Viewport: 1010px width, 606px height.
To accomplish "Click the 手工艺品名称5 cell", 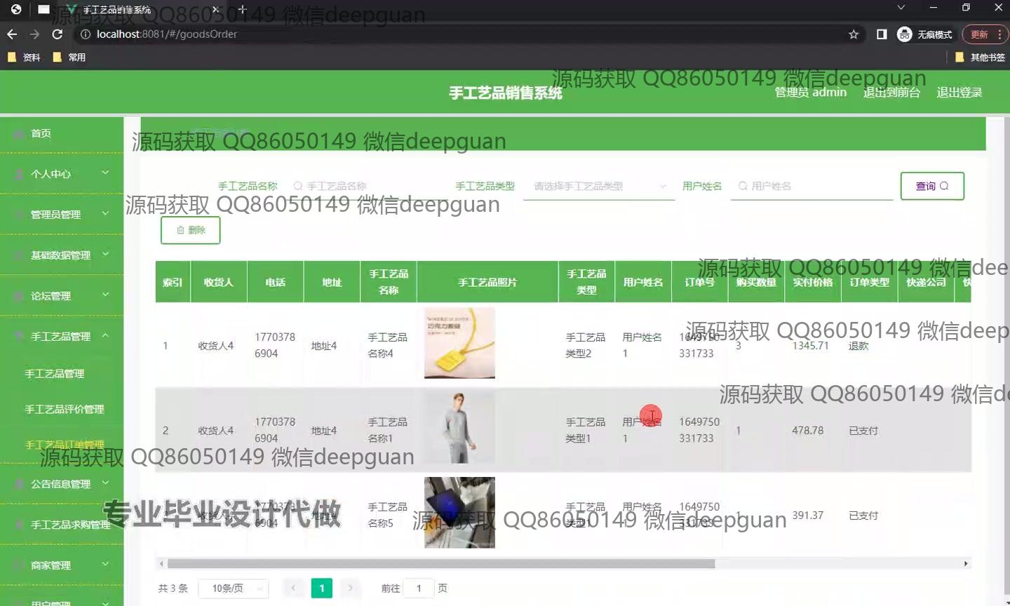I will click(x=387, y=515).
